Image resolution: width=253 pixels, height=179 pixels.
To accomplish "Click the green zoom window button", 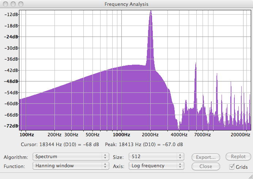I will click(x=21, y=4).
